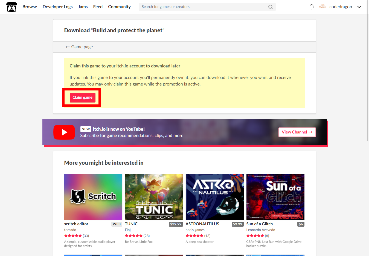Click 'itch.io is now on YouTube!' text
The image size is (369, 256).
[119, 129]
